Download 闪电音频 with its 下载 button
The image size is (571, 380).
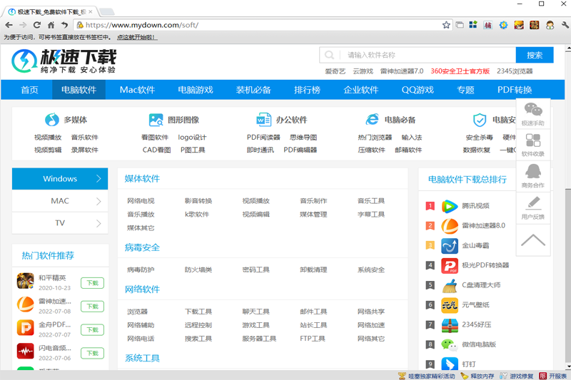click(x=93, y=353)
